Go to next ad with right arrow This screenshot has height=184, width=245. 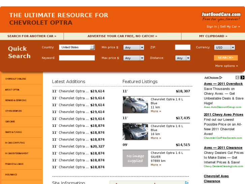tap(242, 78)
